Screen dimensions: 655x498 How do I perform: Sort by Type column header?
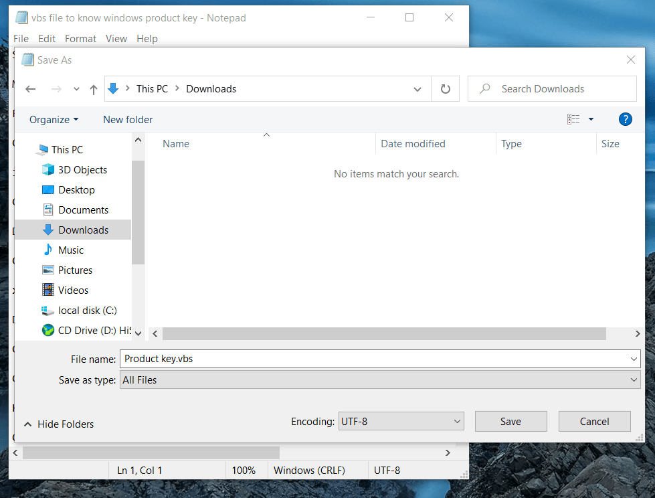click(x=511, y=144)
